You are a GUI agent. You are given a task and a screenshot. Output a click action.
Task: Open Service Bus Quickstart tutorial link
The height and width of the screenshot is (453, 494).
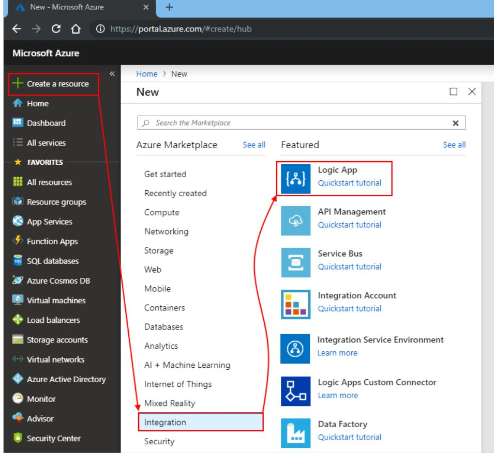[349, 267]
